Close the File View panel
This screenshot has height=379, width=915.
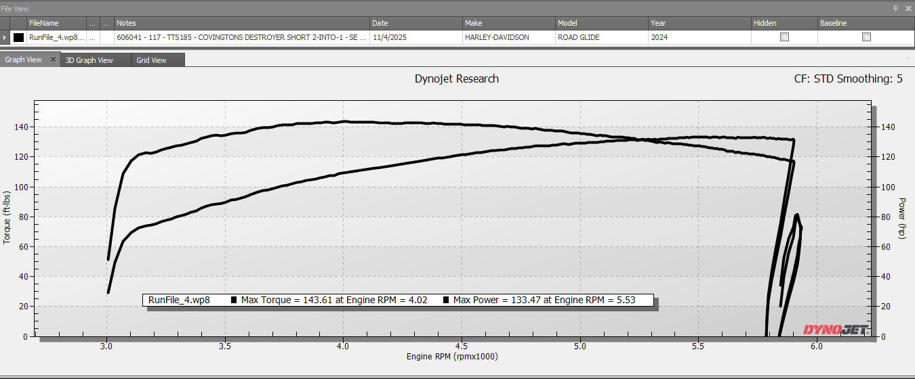click(x=907, y=8)
